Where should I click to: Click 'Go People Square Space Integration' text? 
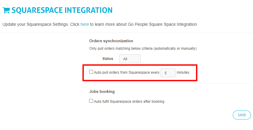click(x=163, y=24)
